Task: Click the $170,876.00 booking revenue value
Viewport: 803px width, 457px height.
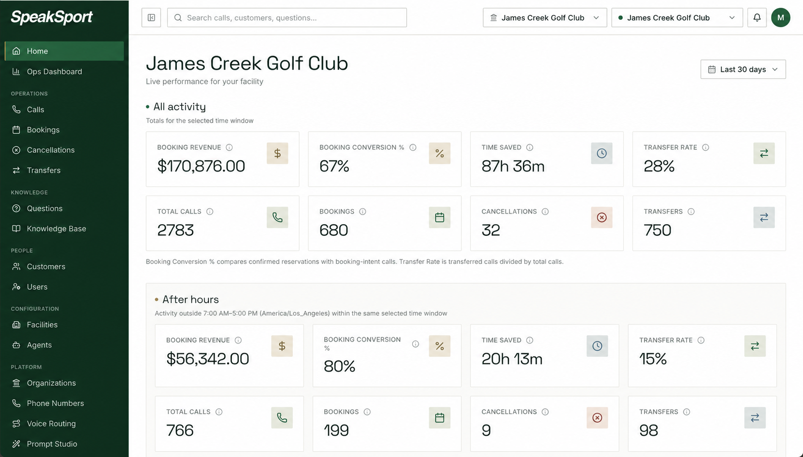Action: [x=201, y=166]
